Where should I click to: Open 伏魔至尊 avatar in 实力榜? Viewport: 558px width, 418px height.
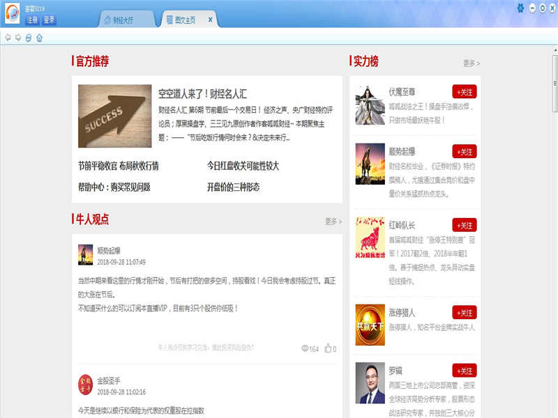coord(370,105)
